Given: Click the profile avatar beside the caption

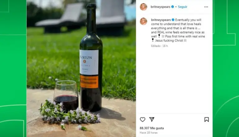Looking at the screenshot, I should pyautogui.click(x=143, y=21).
